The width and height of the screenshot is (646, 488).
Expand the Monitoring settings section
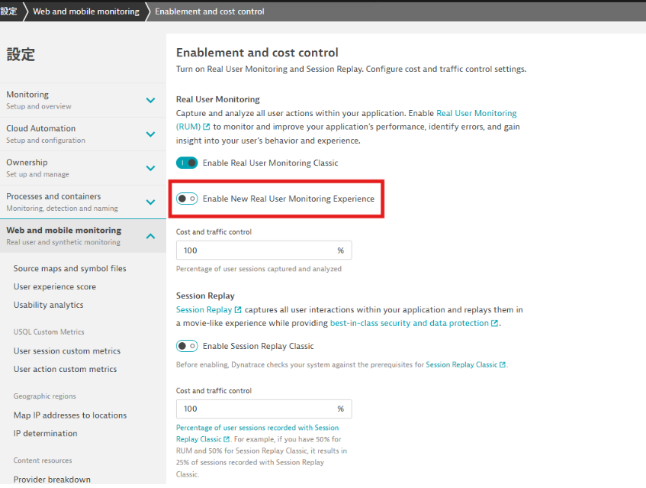click(150, 100)
